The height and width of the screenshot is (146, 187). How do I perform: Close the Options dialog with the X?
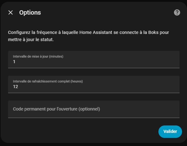[x=11, y=12]
